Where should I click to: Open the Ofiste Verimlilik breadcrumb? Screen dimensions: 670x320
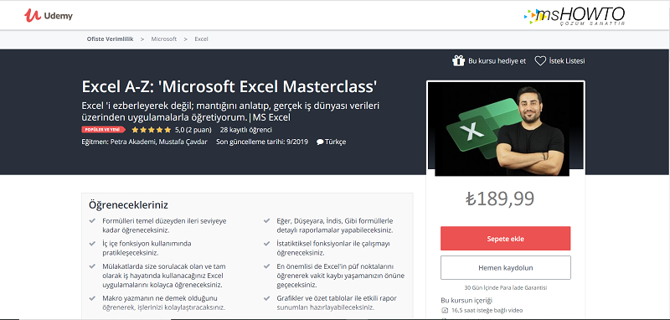click(x=111, y=39)
